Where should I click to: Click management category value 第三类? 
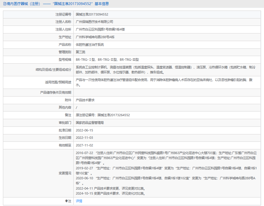[x=80, y=52]
